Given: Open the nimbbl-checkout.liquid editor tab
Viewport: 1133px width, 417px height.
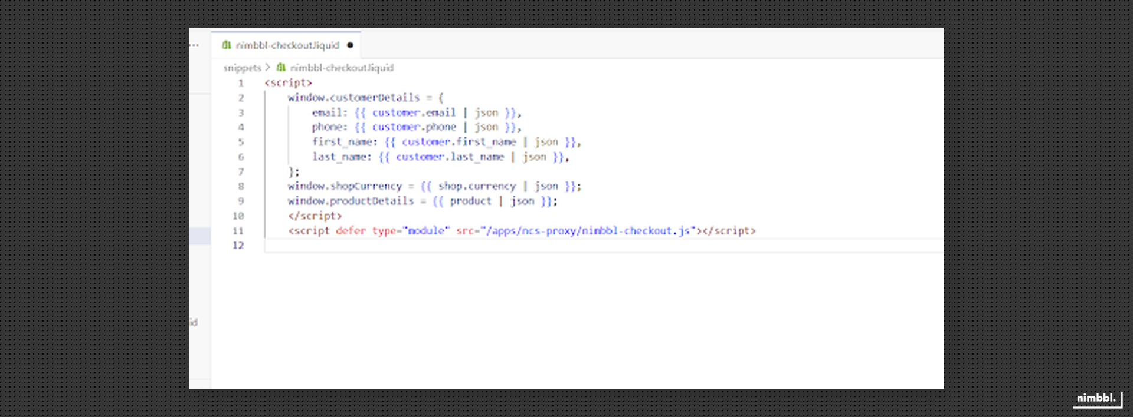Looking at the screenshot, I should click(x=286, y=45).
